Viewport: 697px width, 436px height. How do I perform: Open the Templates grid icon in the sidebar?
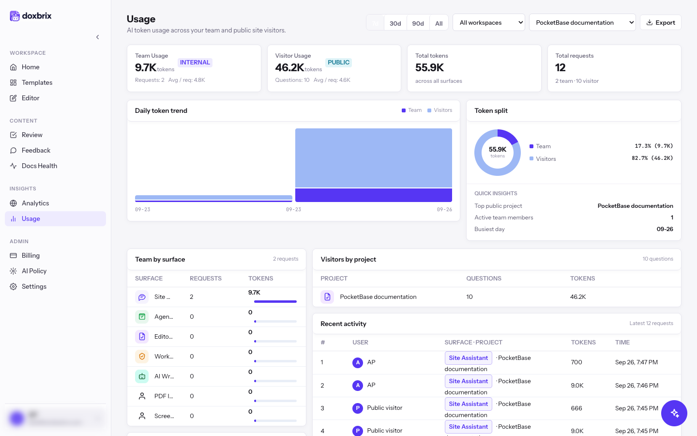coord(13,83)
